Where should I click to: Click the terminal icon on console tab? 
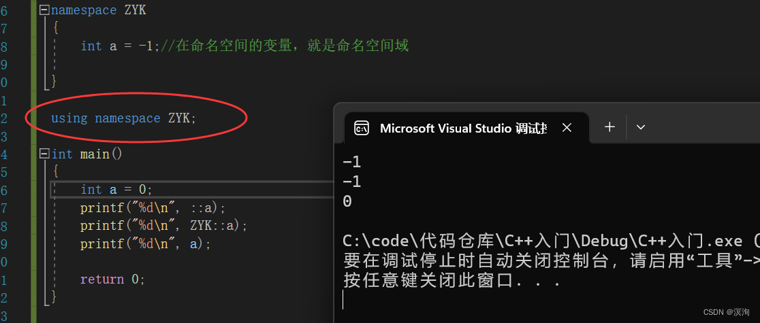pos(362,129)
